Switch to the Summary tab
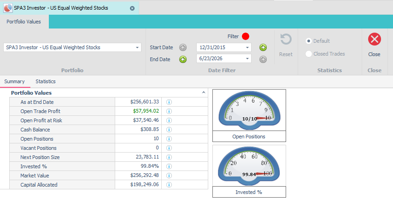Screen dimensions: 393x222 15,81
